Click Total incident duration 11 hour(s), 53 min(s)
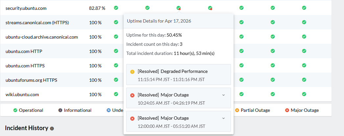The image size is (344, 136). 170,53
